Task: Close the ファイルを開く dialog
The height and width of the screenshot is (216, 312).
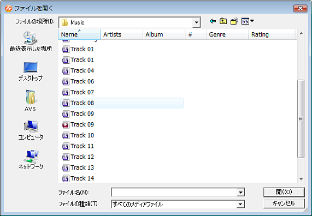Action: [301, 8]
